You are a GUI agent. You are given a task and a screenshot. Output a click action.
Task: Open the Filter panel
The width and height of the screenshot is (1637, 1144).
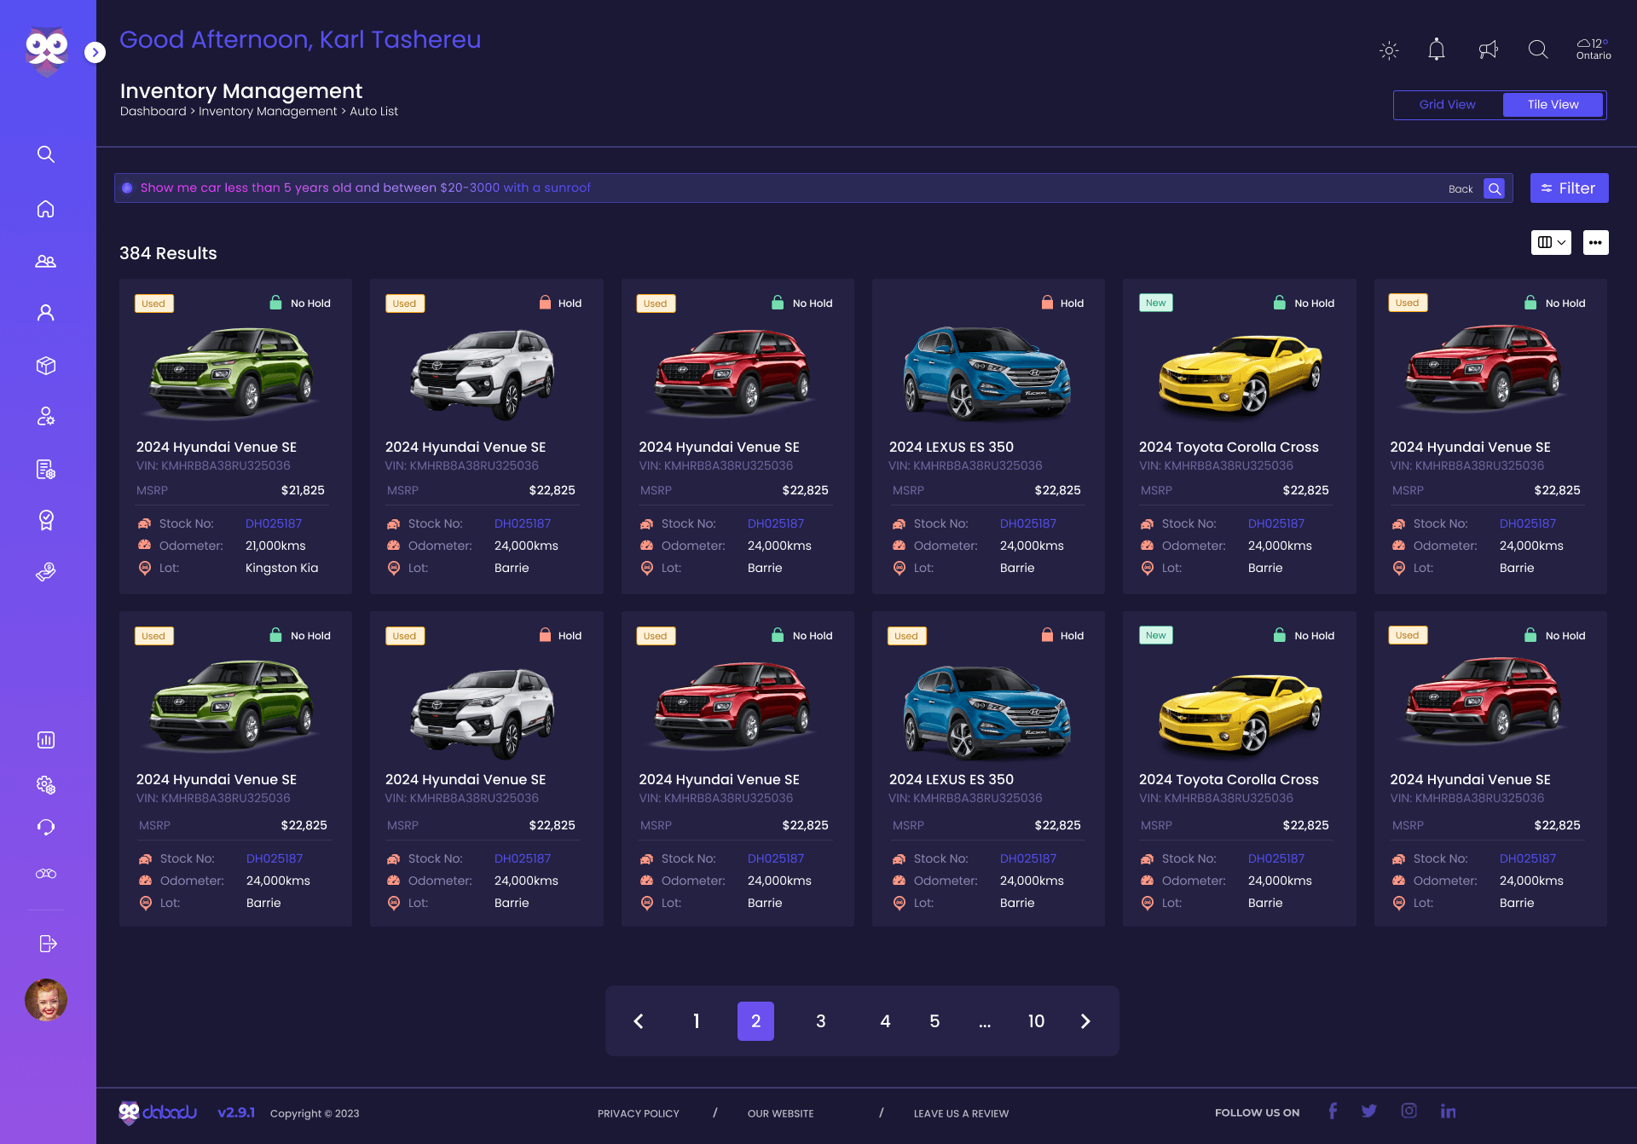[x=1569, y=188]
